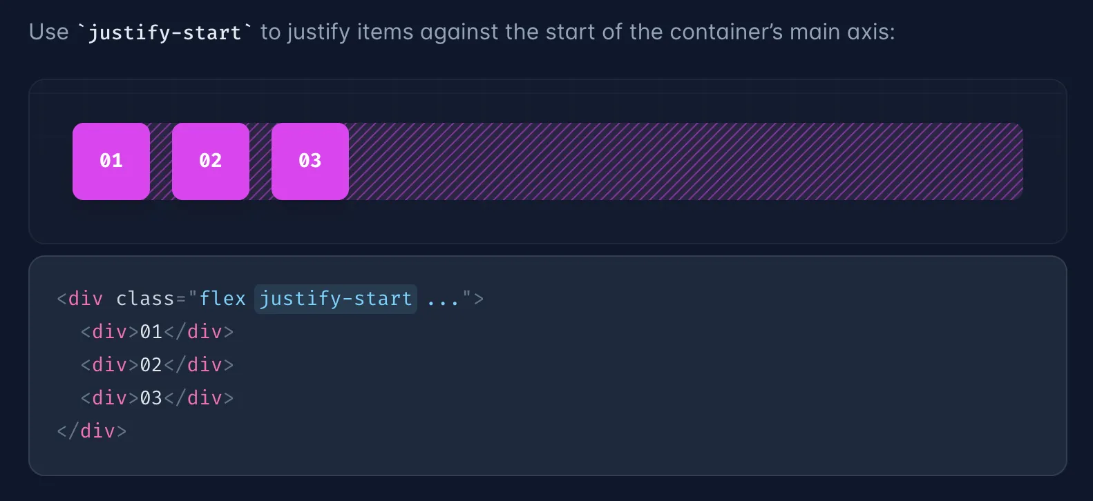Viewport: 1093px width, 501px height.
Task: Click the striped gap between boxes 01 and 02
Action: (161, 161)
